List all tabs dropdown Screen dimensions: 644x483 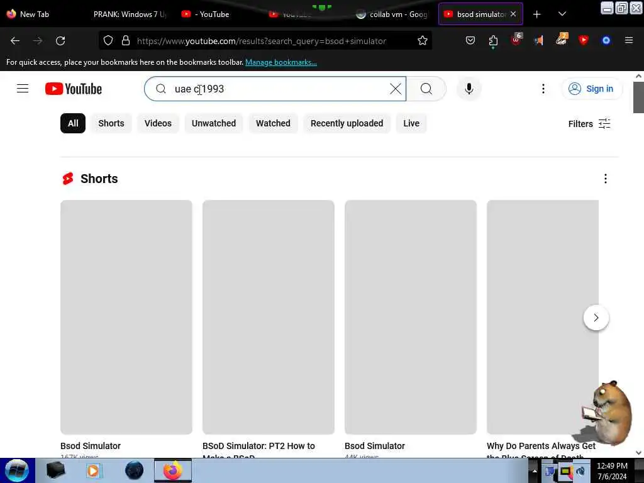click(x=562, y=14)
